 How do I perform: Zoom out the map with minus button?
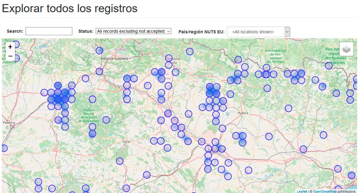(10, 56)
